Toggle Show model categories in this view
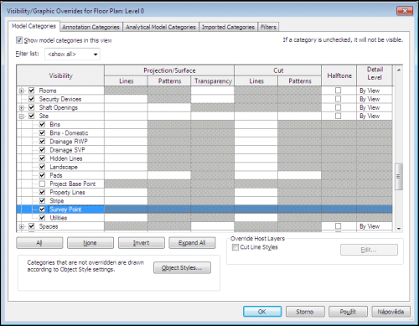The image size is (419, 326). tap(19, 40)
